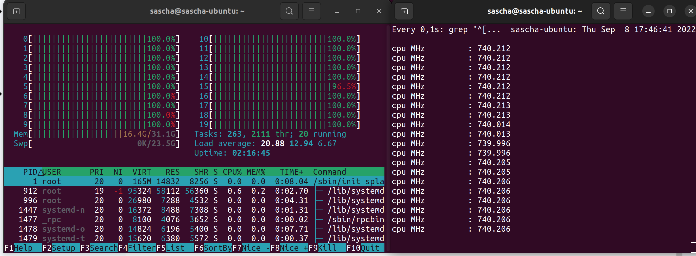
Task: Click F8 Nice + in htop footer
Action: tap(289, 248)
